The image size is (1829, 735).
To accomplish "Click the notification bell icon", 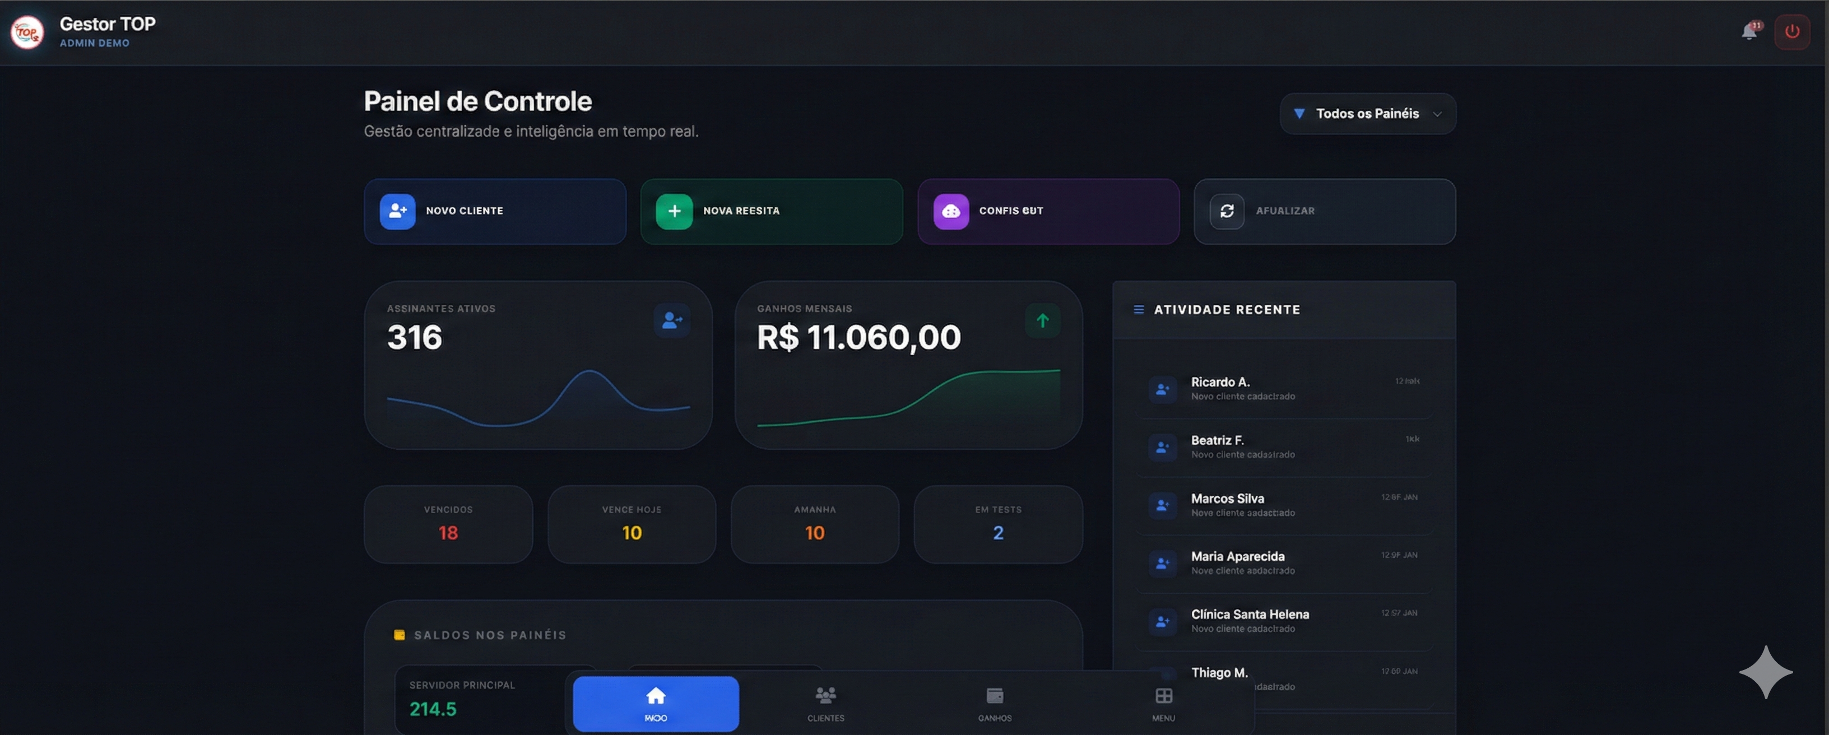I will coord(1749,32).
